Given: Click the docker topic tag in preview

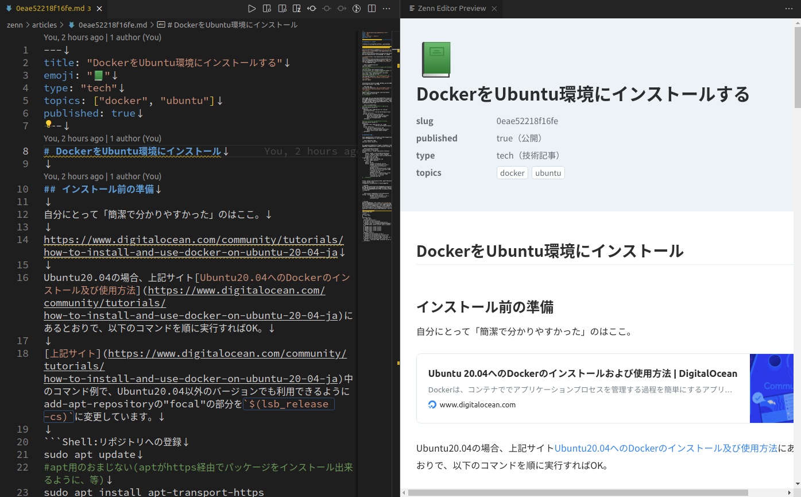Looking at the screenshot, I should point(512,173).
